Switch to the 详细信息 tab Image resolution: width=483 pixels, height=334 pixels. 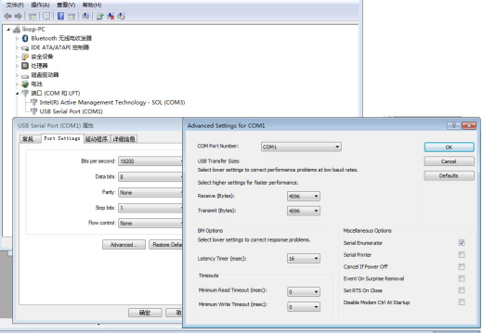tap(124, 139)
